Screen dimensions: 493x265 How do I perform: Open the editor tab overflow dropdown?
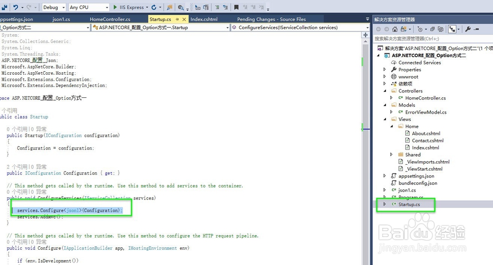click(367, 19)
